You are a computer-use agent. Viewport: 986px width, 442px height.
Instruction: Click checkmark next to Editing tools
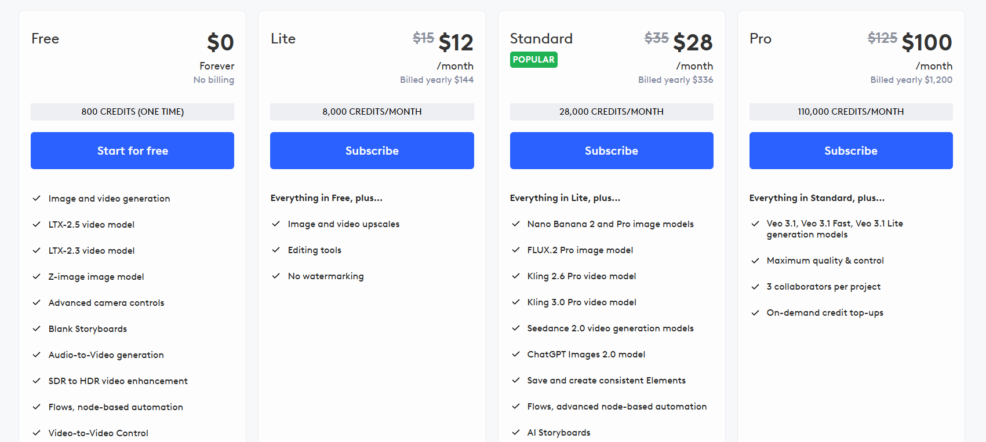pyautogui.click(x=276, y=250)
